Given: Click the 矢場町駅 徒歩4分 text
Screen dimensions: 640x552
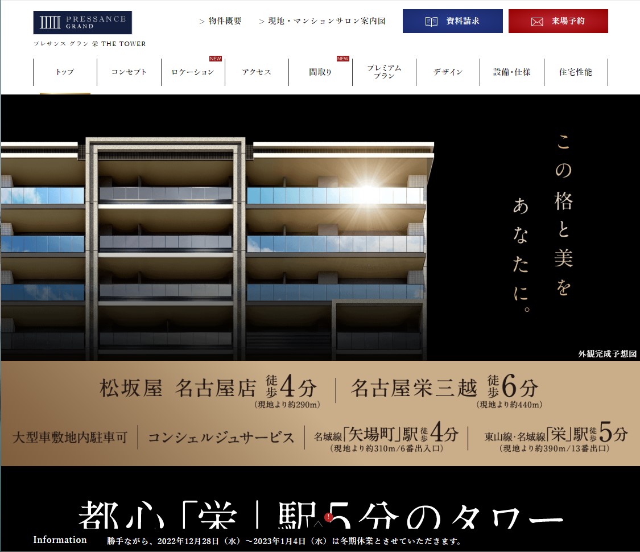Looking at the screenshot, I should [x=386, y=437].
